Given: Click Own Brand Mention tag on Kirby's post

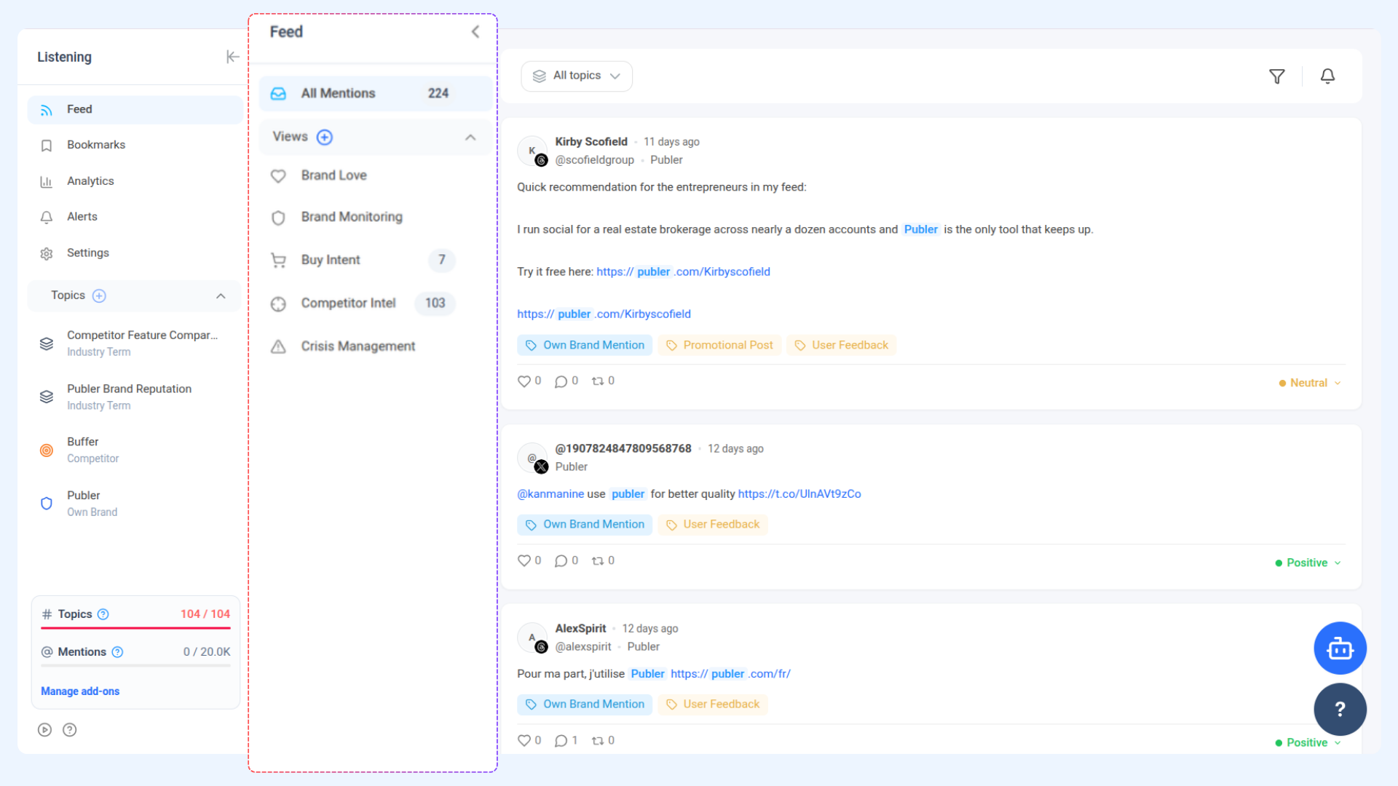Looking at the screenshot, I should click(x=585, y=345).
